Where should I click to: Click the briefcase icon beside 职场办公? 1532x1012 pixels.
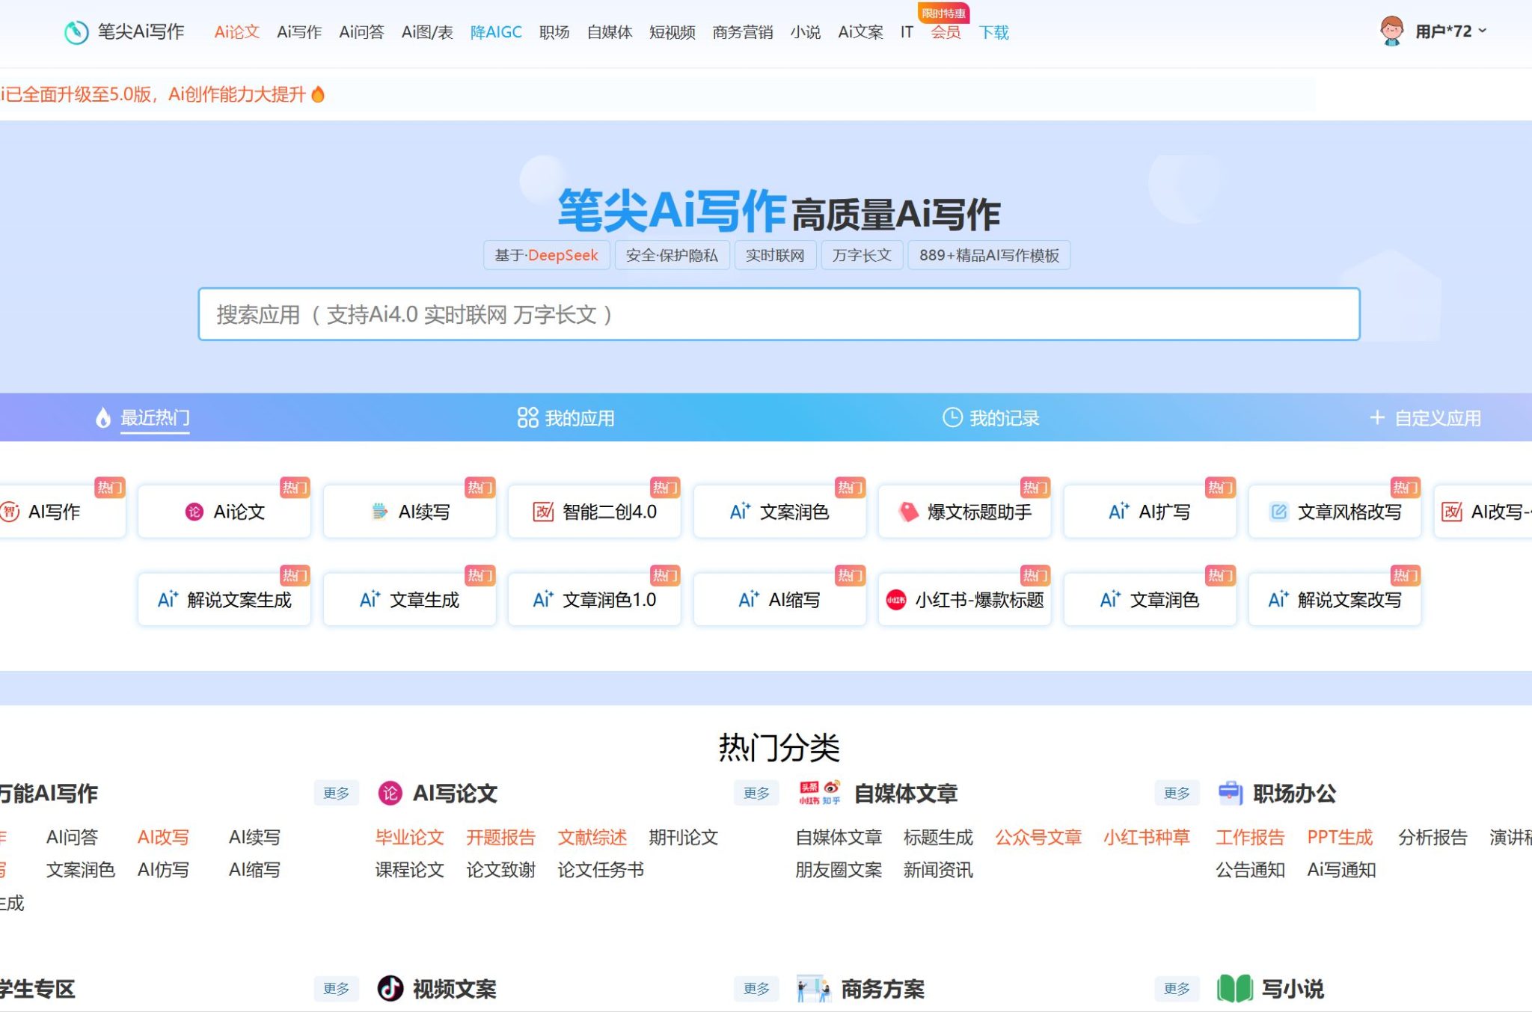pyautogui.click(x=1230, y=793)
